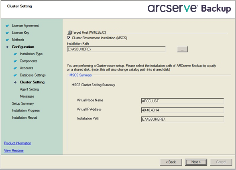Go to the Accounts step
Viewport: 236px width, 170px height.
point(26,68)
